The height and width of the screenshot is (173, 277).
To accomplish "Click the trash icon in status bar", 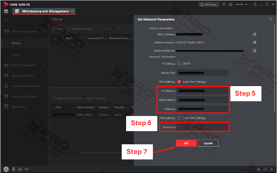I will (14, 169).
